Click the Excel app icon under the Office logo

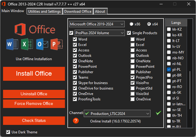pyautogui.click(x=27, y=44)
